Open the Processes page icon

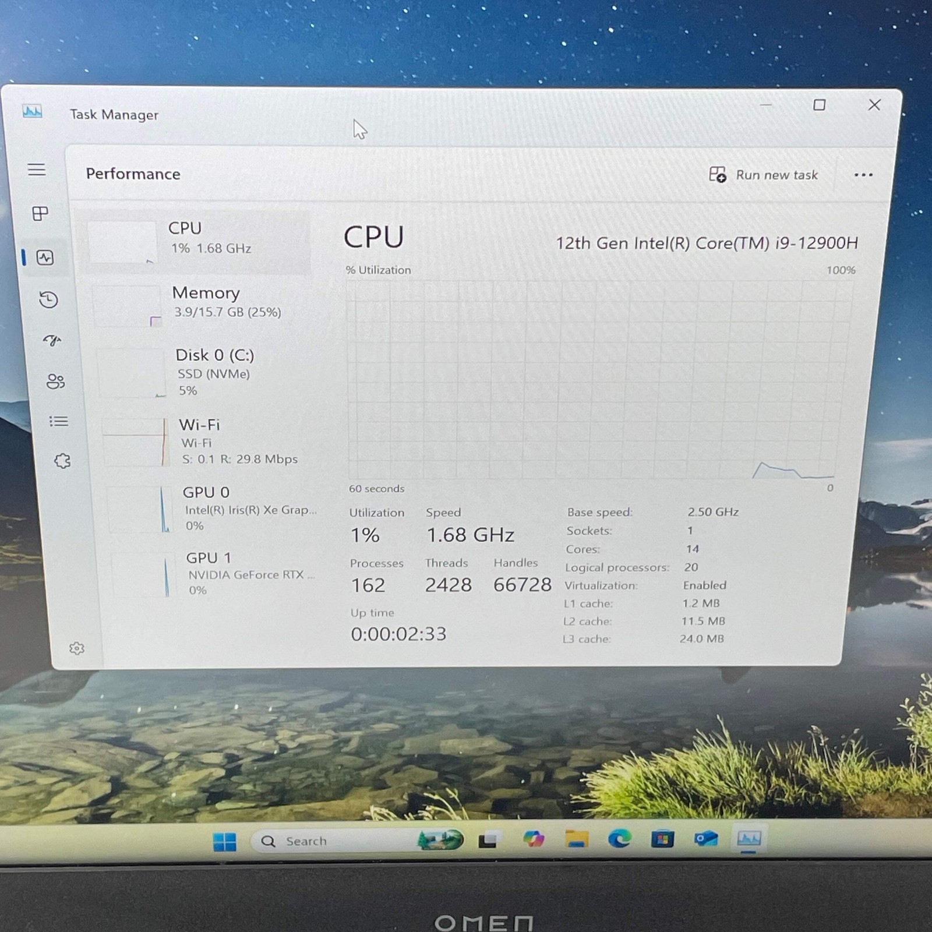click(40, 213)
